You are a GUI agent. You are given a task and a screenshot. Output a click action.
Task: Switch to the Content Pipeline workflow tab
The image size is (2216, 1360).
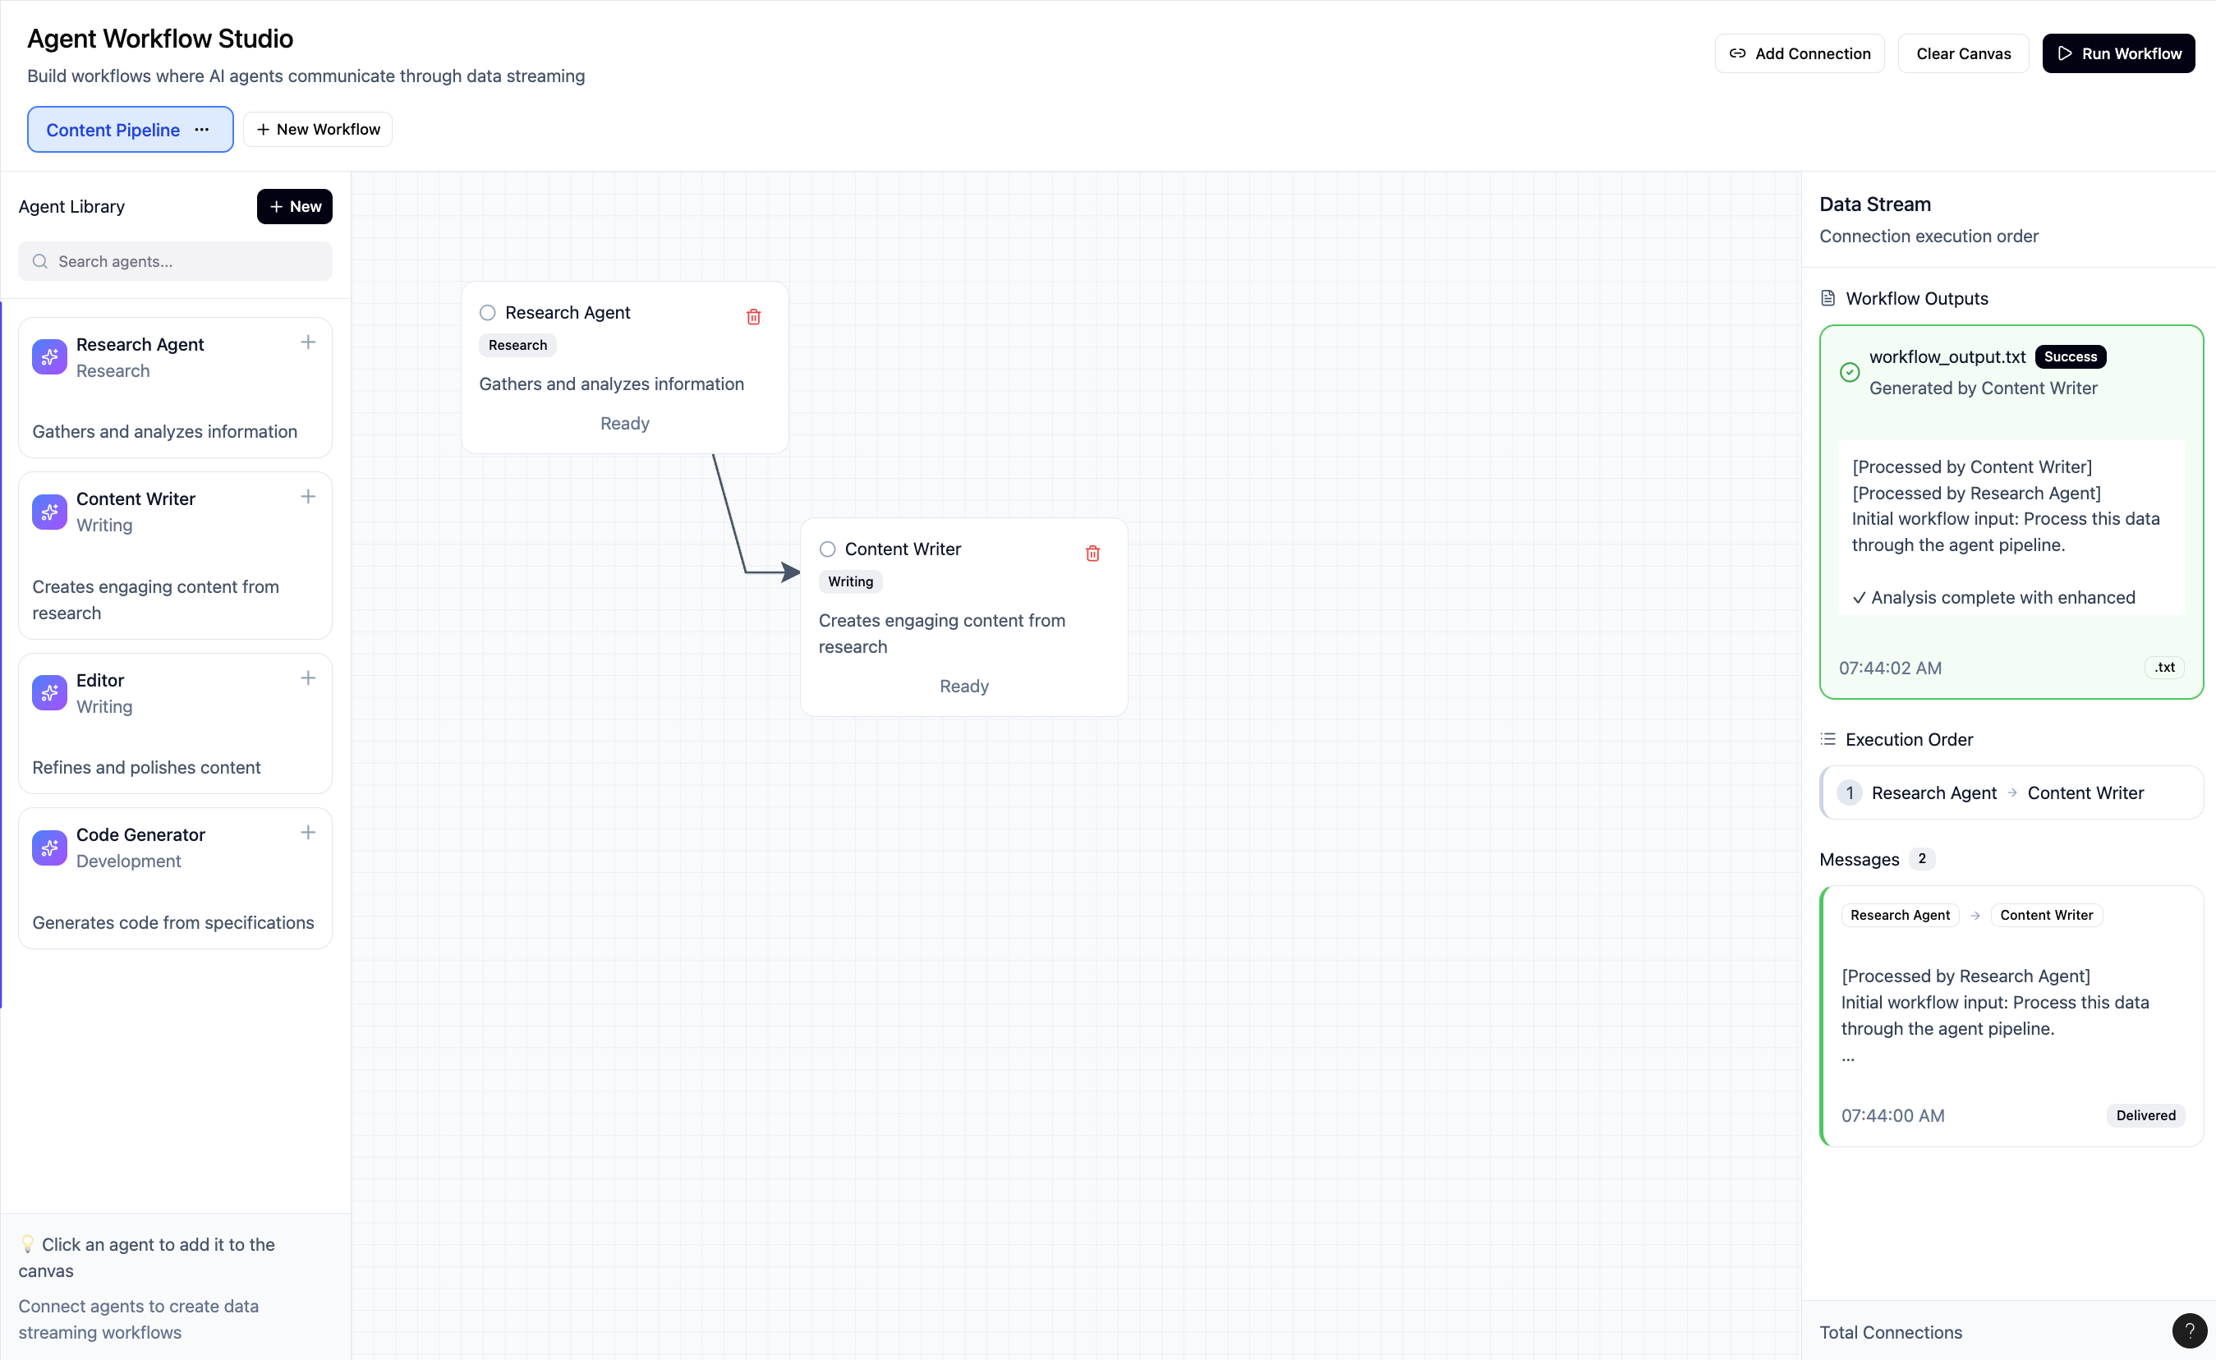click(113, 130)
